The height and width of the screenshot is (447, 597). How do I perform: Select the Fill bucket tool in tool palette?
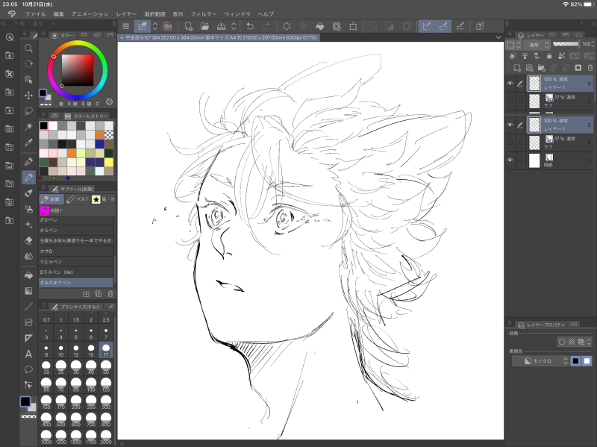[28, 275]
